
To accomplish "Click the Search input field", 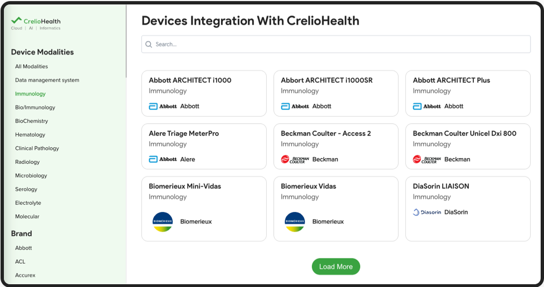I will coord(336,44).
